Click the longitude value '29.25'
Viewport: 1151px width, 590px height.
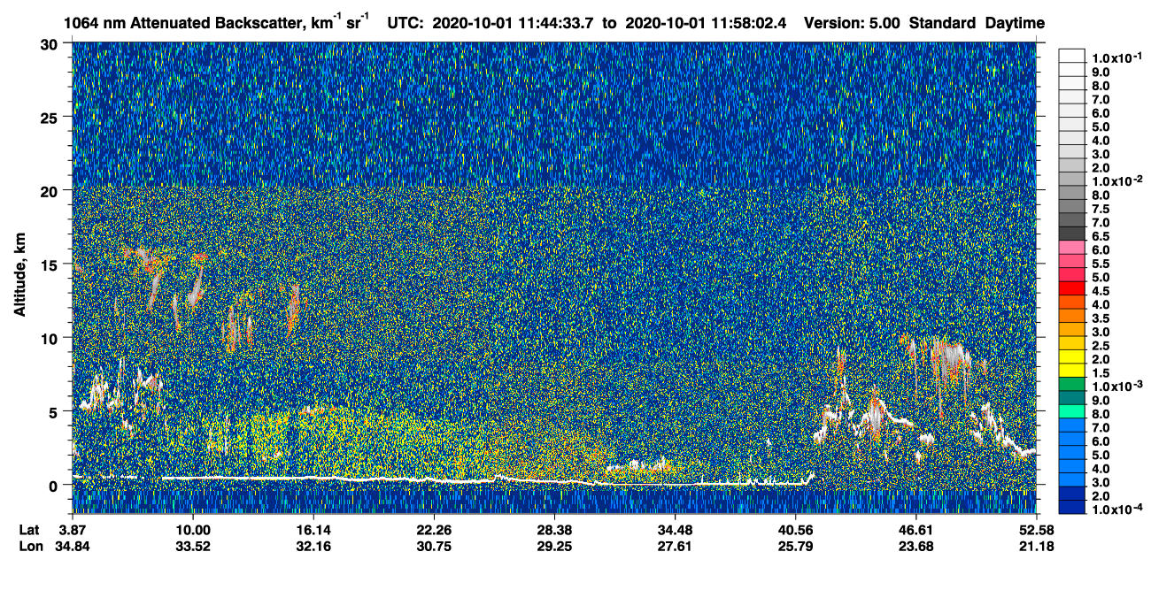(x=554, y=546)
